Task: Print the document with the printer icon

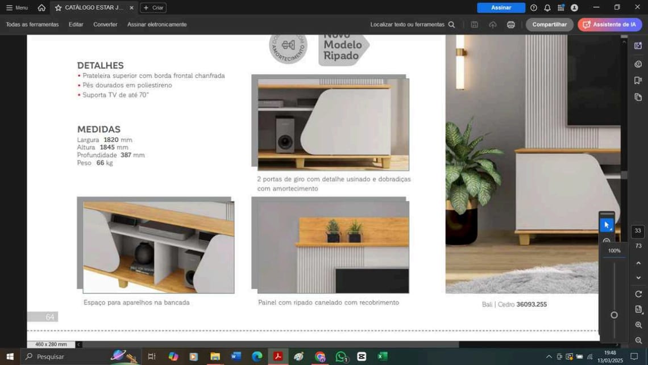Action: [x=510, y=24]
